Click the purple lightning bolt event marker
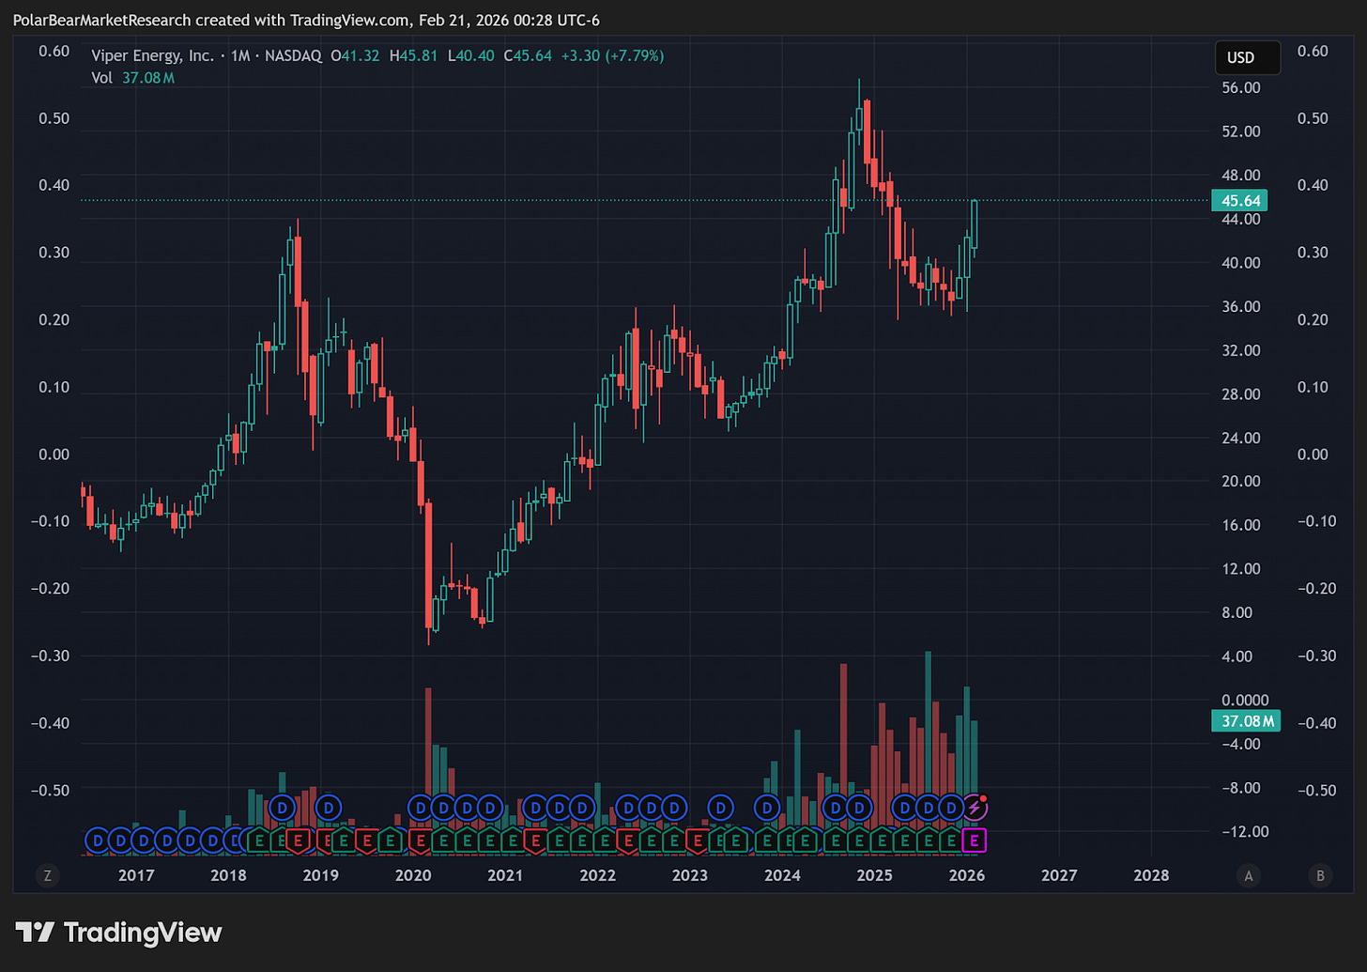Viewport: 1367px width, 972px height. (x=975, y=807)
